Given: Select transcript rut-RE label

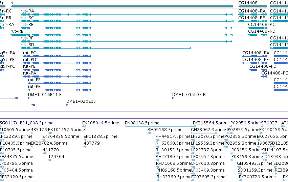Looking at the screenshot, I should coord(27,25).
